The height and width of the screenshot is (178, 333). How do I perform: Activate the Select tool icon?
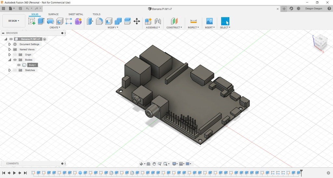pyautogui.click(x=225, y=21)
